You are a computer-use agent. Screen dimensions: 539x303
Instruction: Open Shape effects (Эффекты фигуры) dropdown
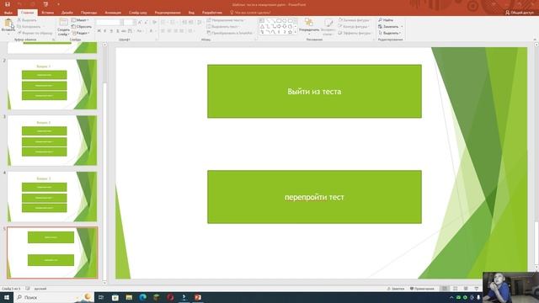click(355, 33)
